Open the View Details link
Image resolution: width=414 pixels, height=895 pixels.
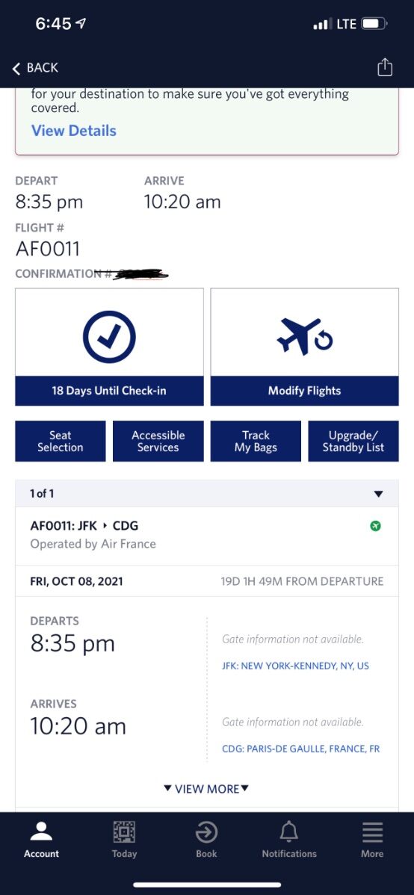click(x=74, y=131)
